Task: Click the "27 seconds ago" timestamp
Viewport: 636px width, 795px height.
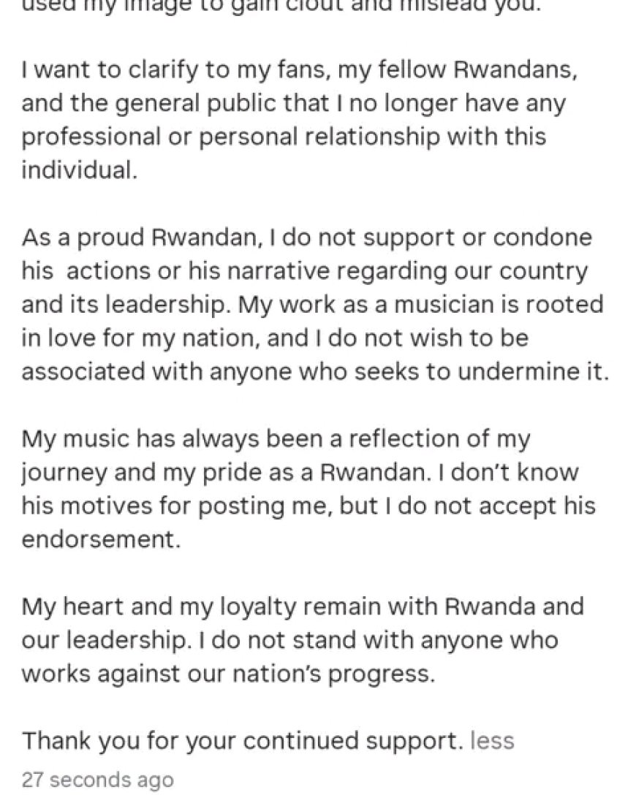Action: click(x=97, y=780)
